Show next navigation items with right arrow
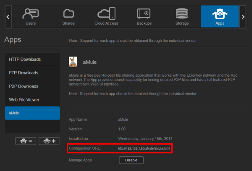The height and width of the screenshot is (171, 252). coord(243,17)
